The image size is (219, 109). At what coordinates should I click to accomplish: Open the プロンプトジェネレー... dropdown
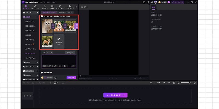[53, 66]
